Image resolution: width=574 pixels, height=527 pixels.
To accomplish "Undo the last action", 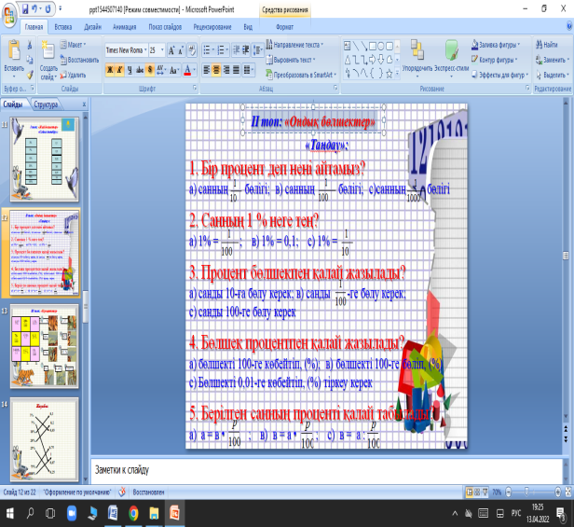I will point(34,8).
